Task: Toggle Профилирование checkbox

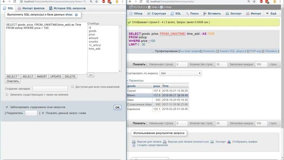Action: pos(153,51)
